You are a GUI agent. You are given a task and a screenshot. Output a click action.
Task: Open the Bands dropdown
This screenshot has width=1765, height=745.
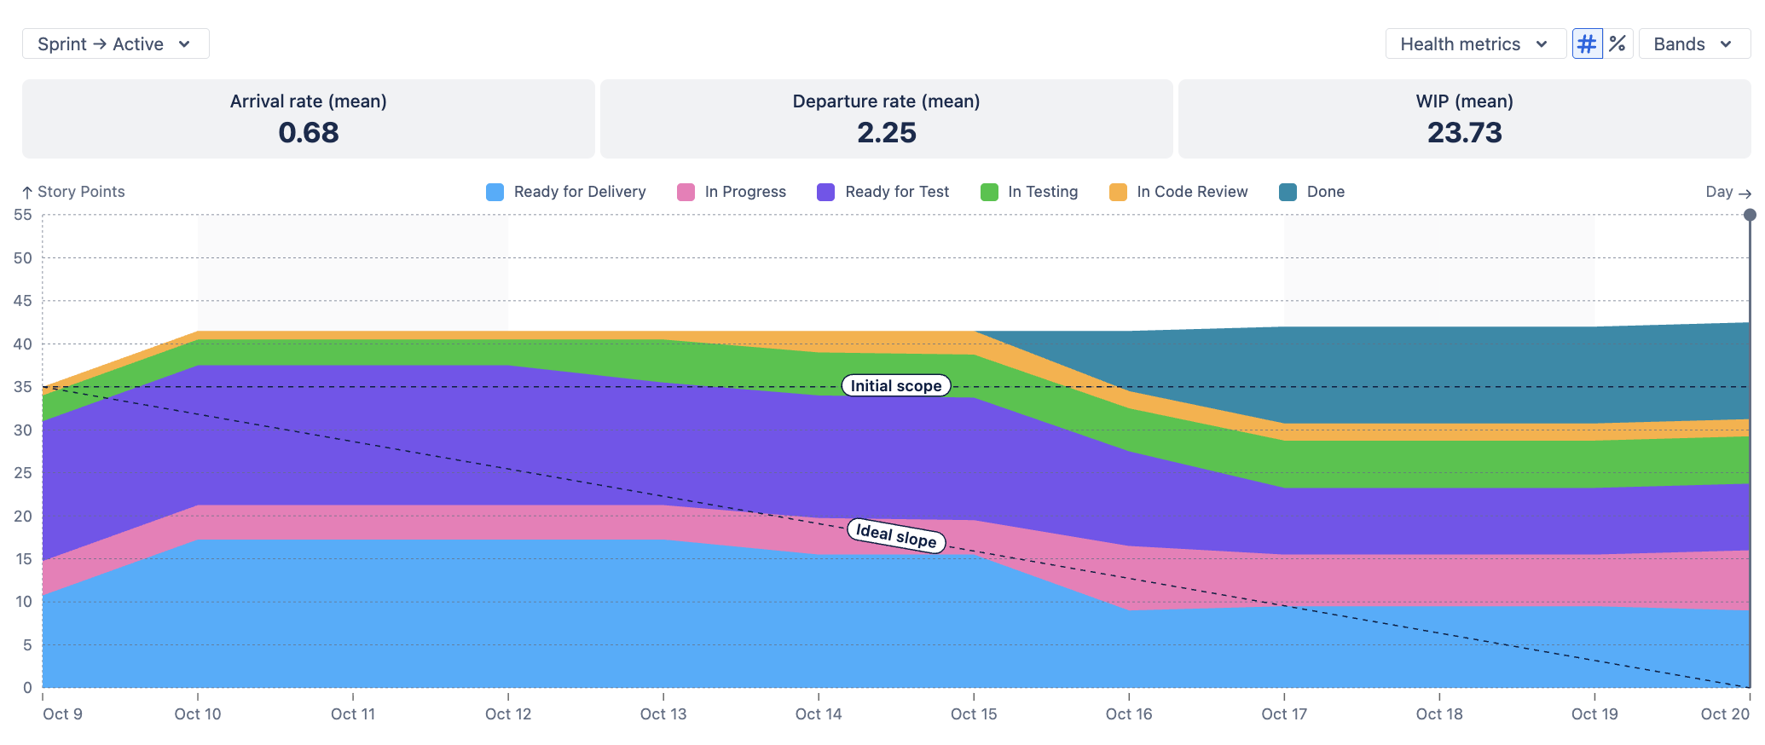[1694, 44]
